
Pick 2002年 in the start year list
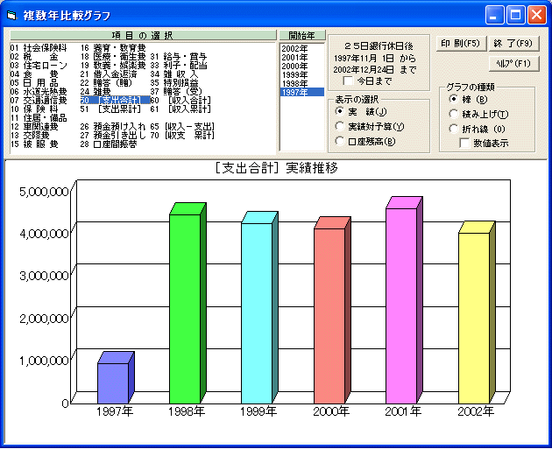pos(294,47)
